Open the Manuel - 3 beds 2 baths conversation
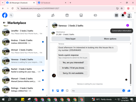The image size is (136, 102). (23, 80)
